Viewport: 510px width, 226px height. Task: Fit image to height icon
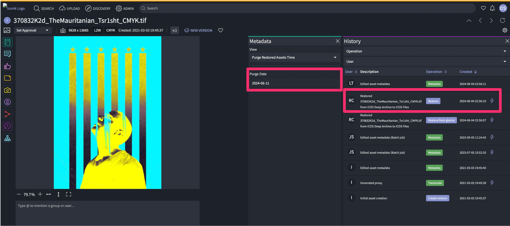coord(58,194)
